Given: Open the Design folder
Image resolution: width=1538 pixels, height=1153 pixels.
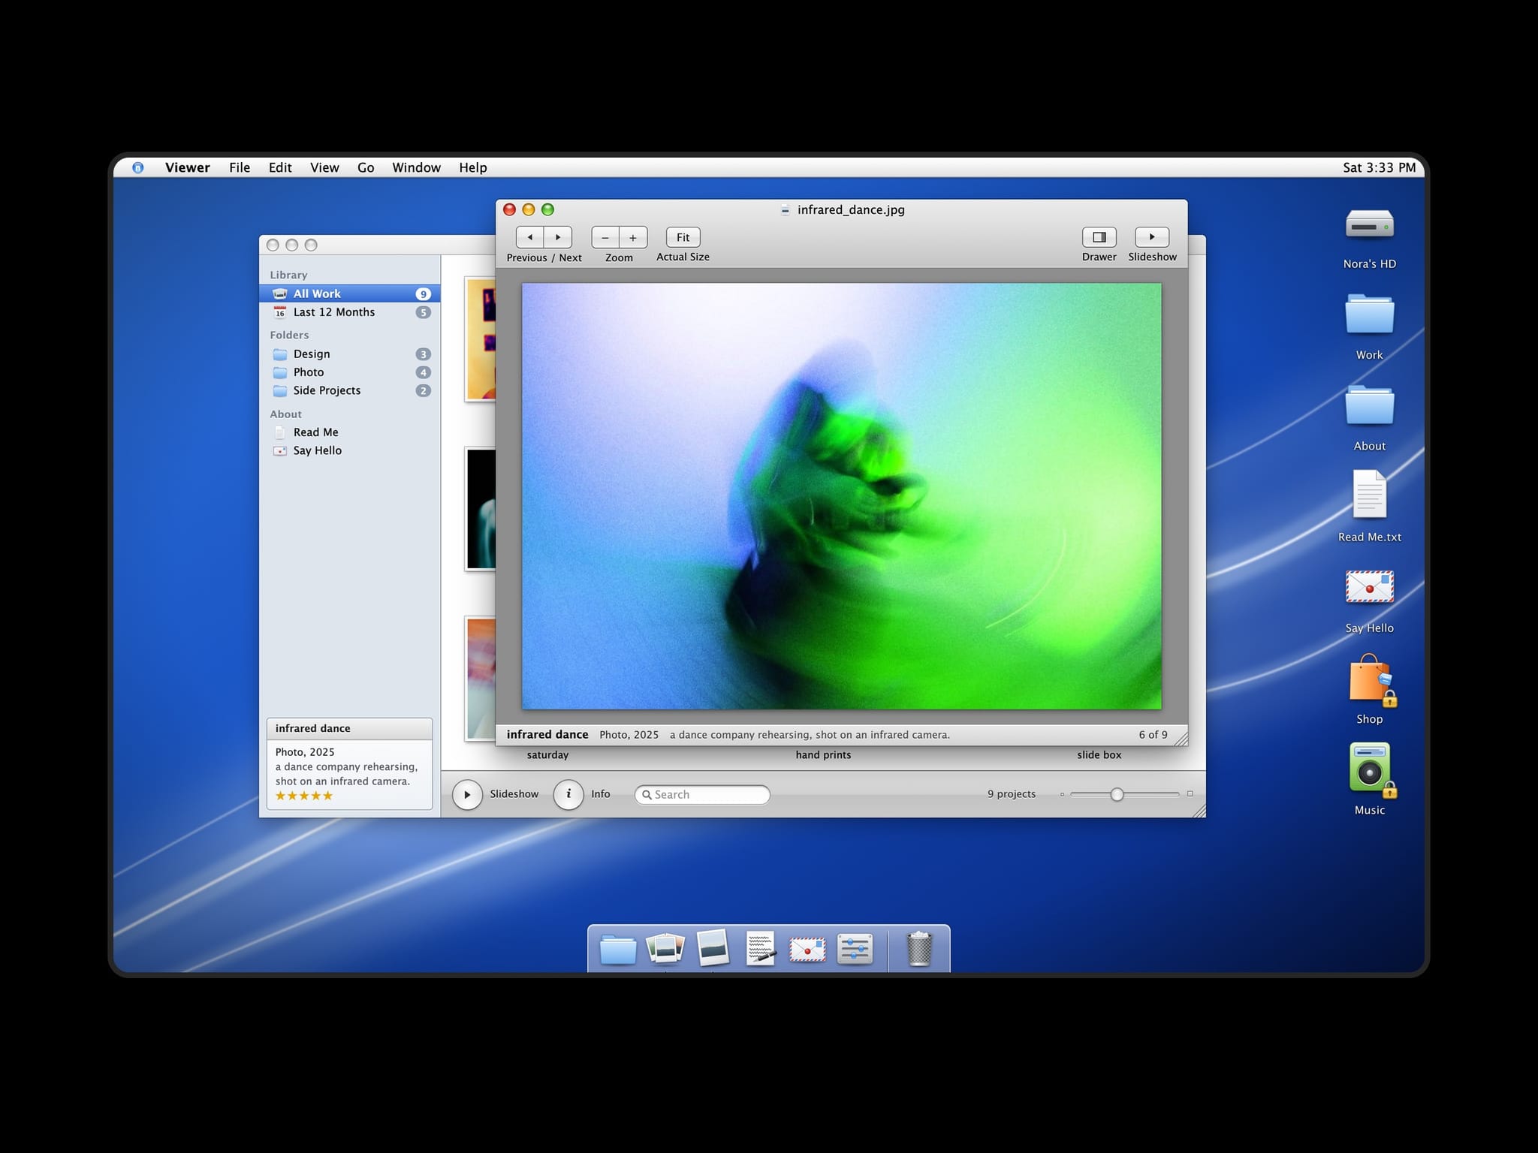Looking at the screenshot, I should click(x=350, y=354).
